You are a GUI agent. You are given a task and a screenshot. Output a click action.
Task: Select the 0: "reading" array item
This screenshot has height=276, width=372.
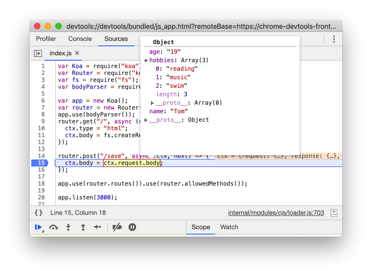(177, 69)
